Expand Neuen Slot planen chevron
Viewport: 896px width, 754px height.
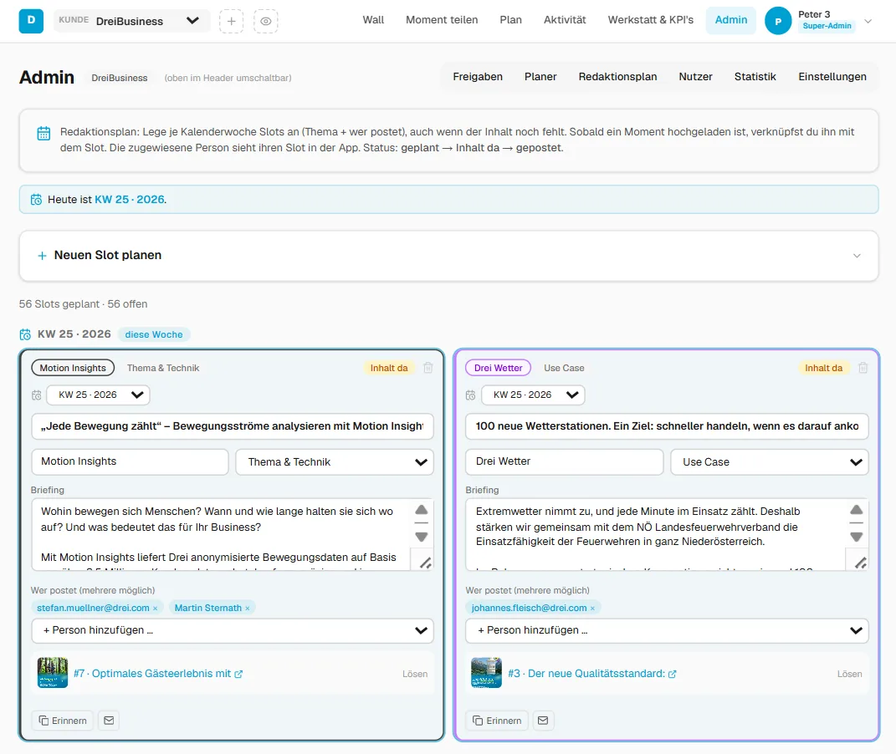pos(857,256)
